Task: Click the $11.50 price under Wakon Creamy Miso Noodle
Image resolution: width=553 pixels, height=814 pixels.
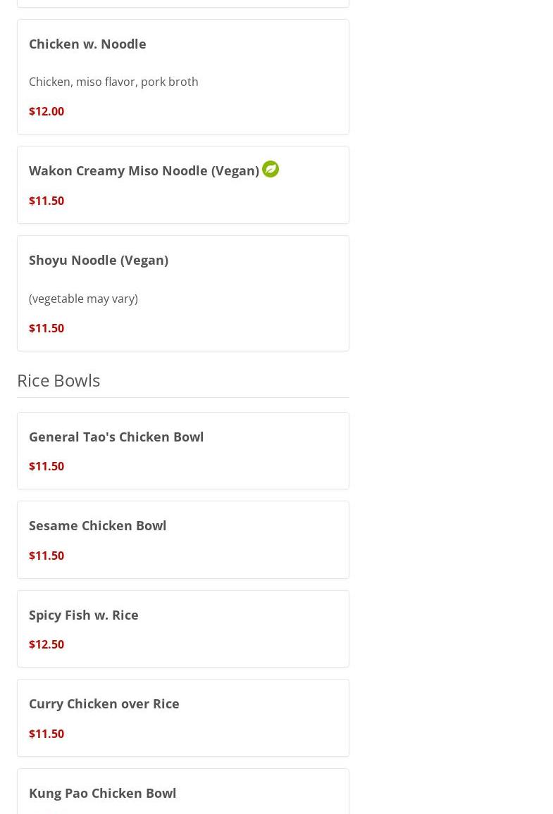Action: click(x=46, y=201)
